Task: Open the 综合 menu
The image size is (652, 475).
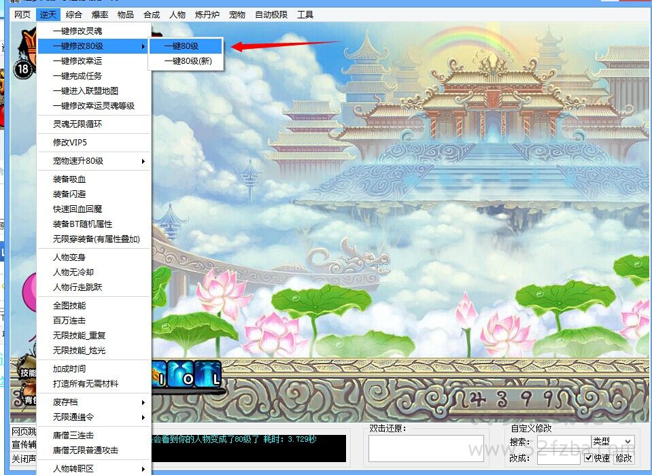Action: tap(74, 14)
